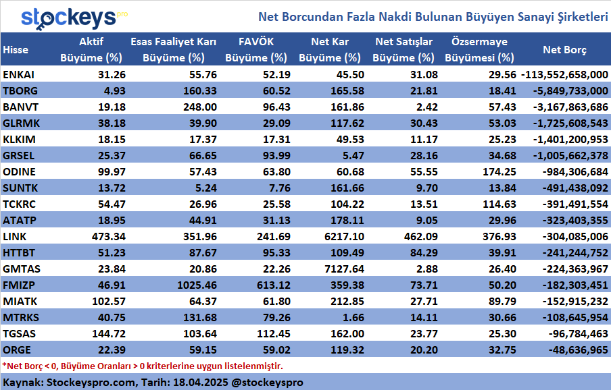Click the 'Kaynak: Stockeyspro.com' source line
Screen dimensions: 611x390
(153, 382)
